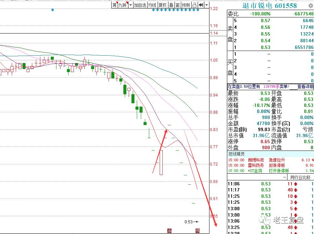Viewport: 314px width, 234px height.
Task: Select *ST金鸿 in 短线精灵 list
Action: pyautogui.click(x=255, y=171)
